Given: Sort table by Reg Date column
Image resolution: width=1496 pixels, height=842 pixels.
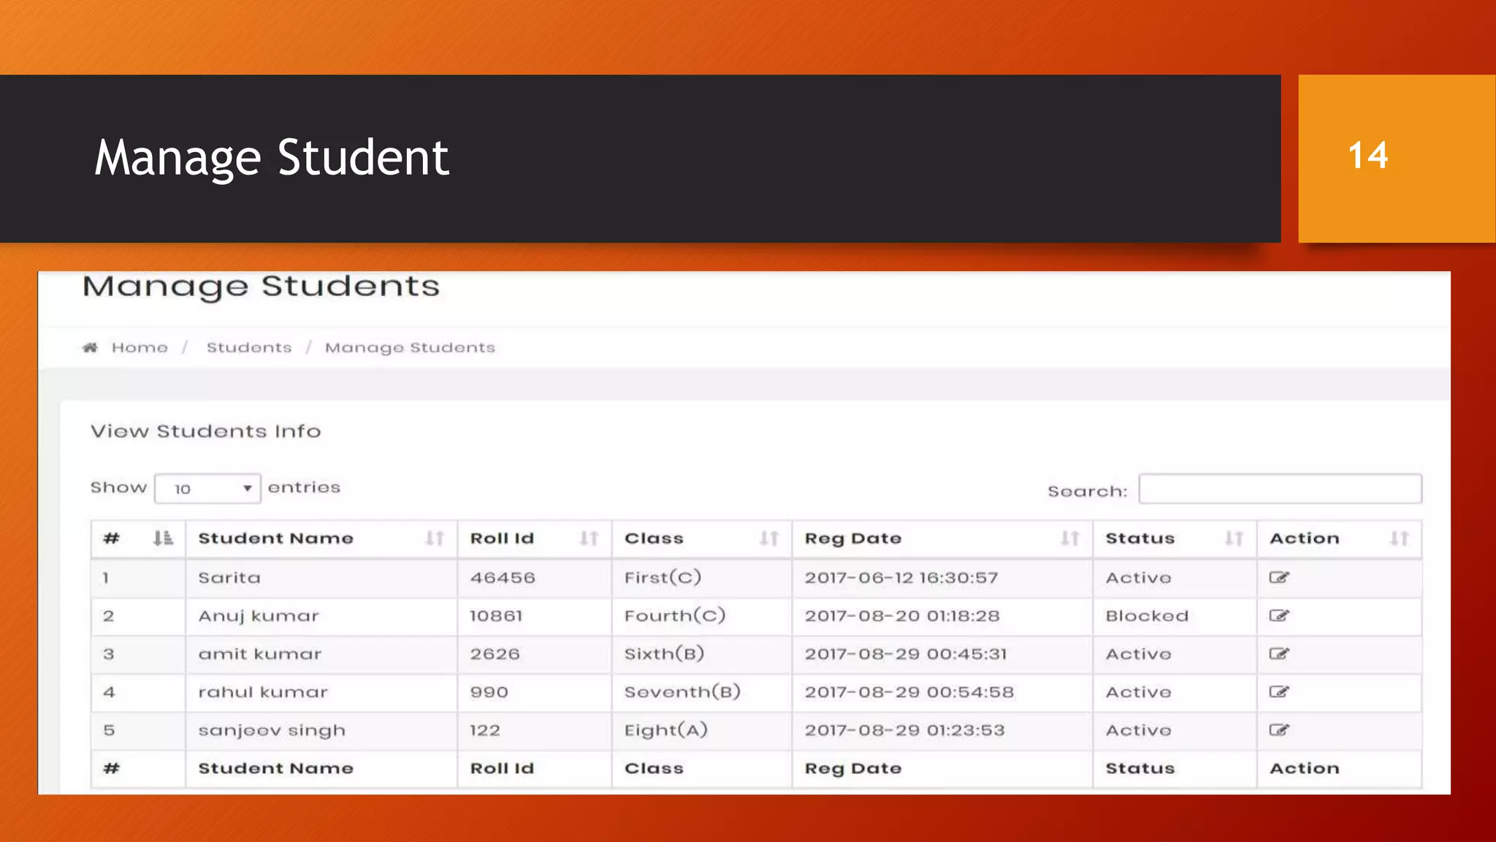Looking at the screenshot, I should click(x=942, y=539).
